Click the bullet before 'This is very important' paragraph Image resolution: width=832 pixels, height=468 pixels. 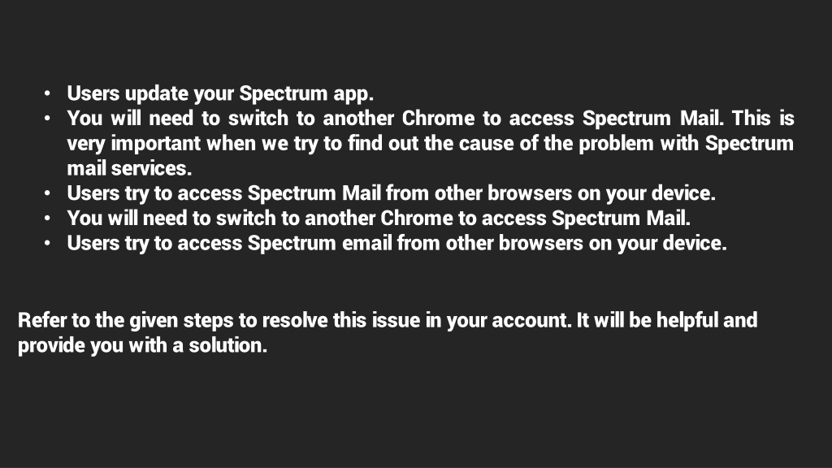[x=47, y=119]
